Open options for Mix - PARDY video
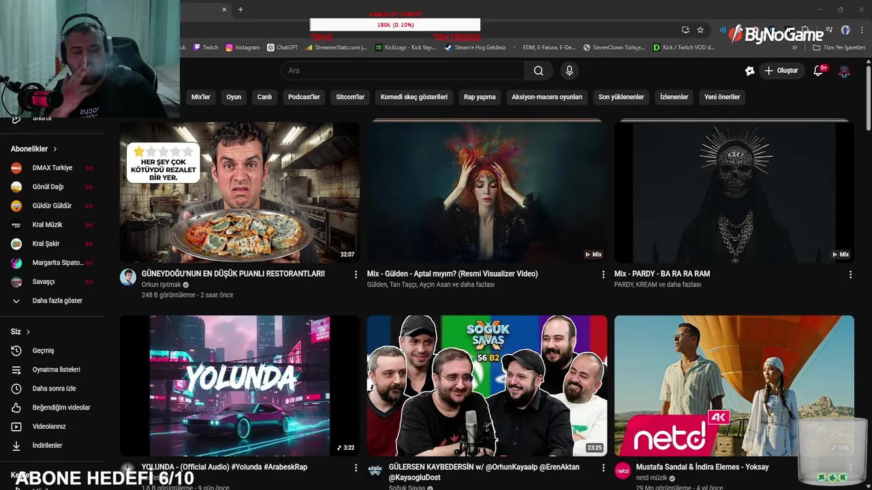This screenshot has width=872, height=490. [x=850, y=274]
